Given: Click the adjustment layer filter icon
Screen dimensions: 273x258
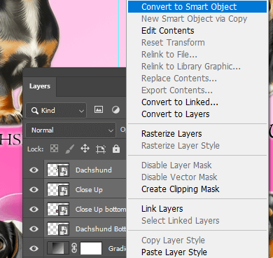Looking at the screenshot, I should point(115,109).
